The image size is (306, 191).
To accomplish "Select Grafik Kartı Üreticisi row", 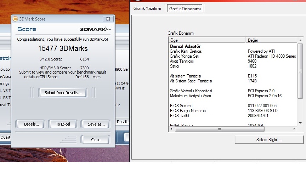I will tap(233, 51).
